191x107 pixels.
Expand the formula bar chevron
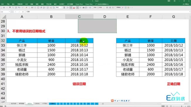pos(190,12)
